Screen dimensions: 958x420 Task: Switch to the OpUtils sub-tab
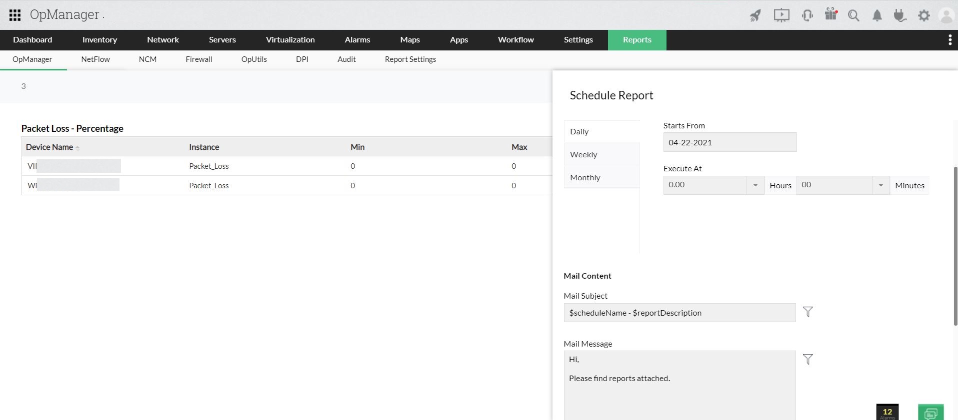pyautogui.click(x=254, y=59)
